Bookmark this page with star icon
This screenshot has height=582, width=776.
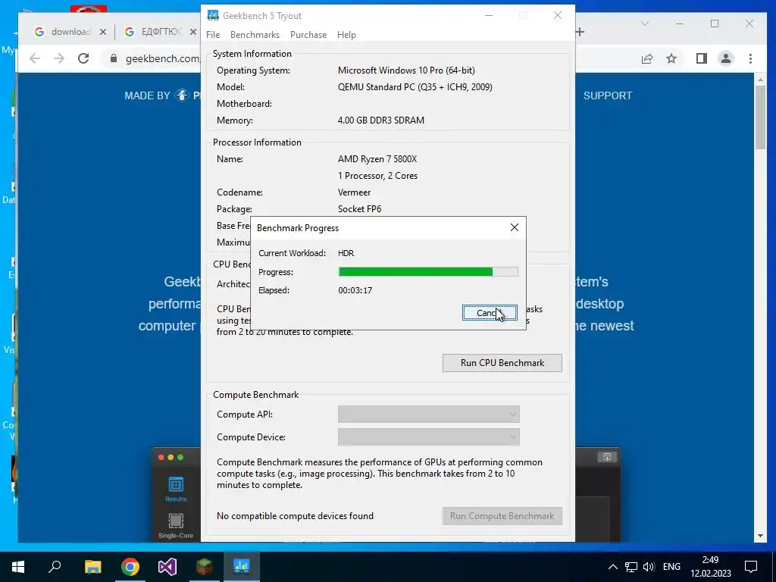pyautogui.click(x=671, y=58)
